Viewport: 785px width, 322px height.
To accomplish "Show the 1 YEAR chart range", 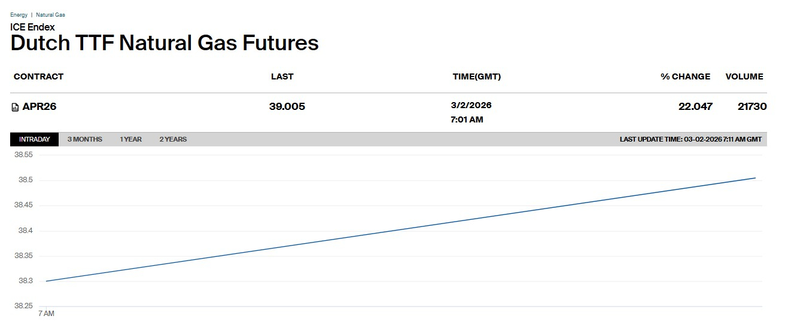I will (x=130, y=139).
